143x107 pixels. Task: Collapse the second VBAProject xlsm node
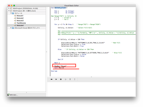[9, 11]
